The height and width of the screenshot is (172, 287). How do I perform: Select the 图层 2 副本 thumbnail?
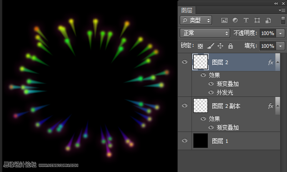click(x=201, y=106)
